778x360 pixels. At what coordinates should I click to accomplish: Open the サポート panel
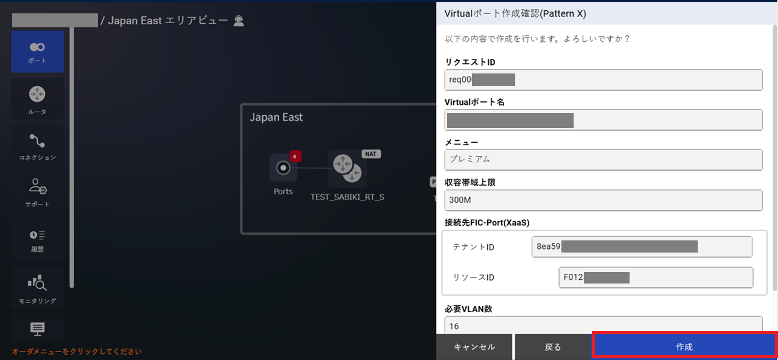pos(37,192)
